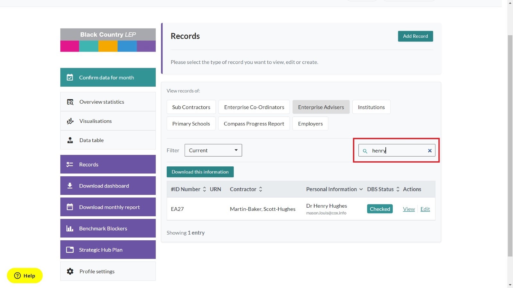Click the Benchmark Blockers bar chart icon

coord(70,228)
